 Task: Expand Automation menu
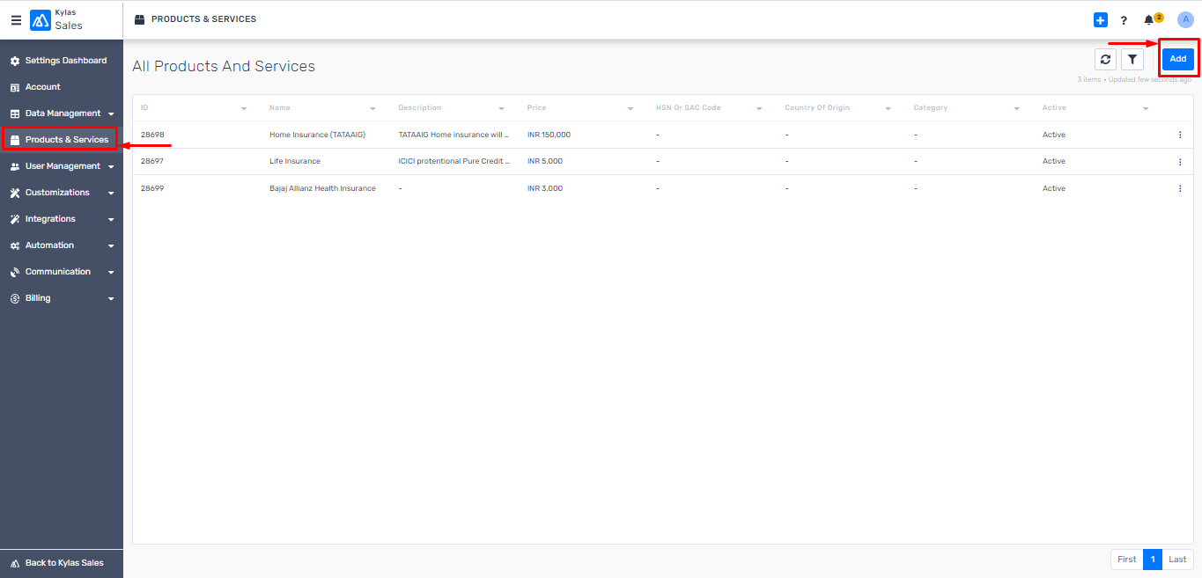click(62, 245)
